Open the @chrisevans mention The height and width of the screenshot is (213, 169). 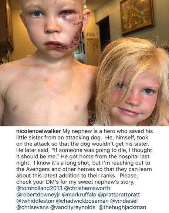coord(32,207)
